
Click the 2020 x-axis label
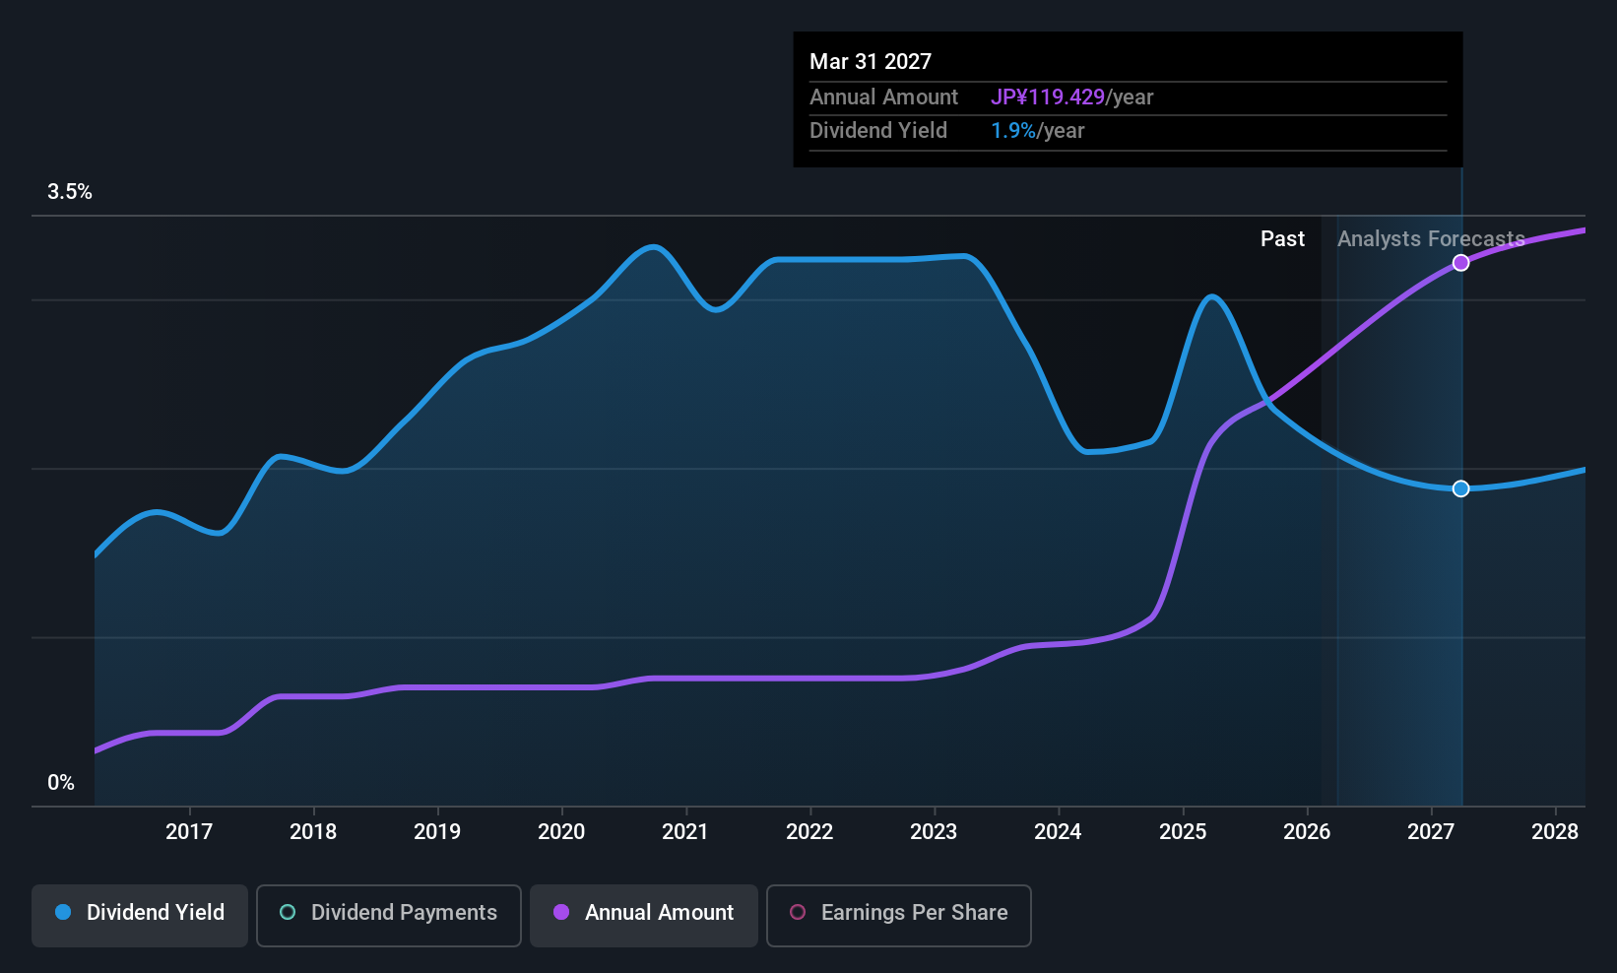click(561, 832)
